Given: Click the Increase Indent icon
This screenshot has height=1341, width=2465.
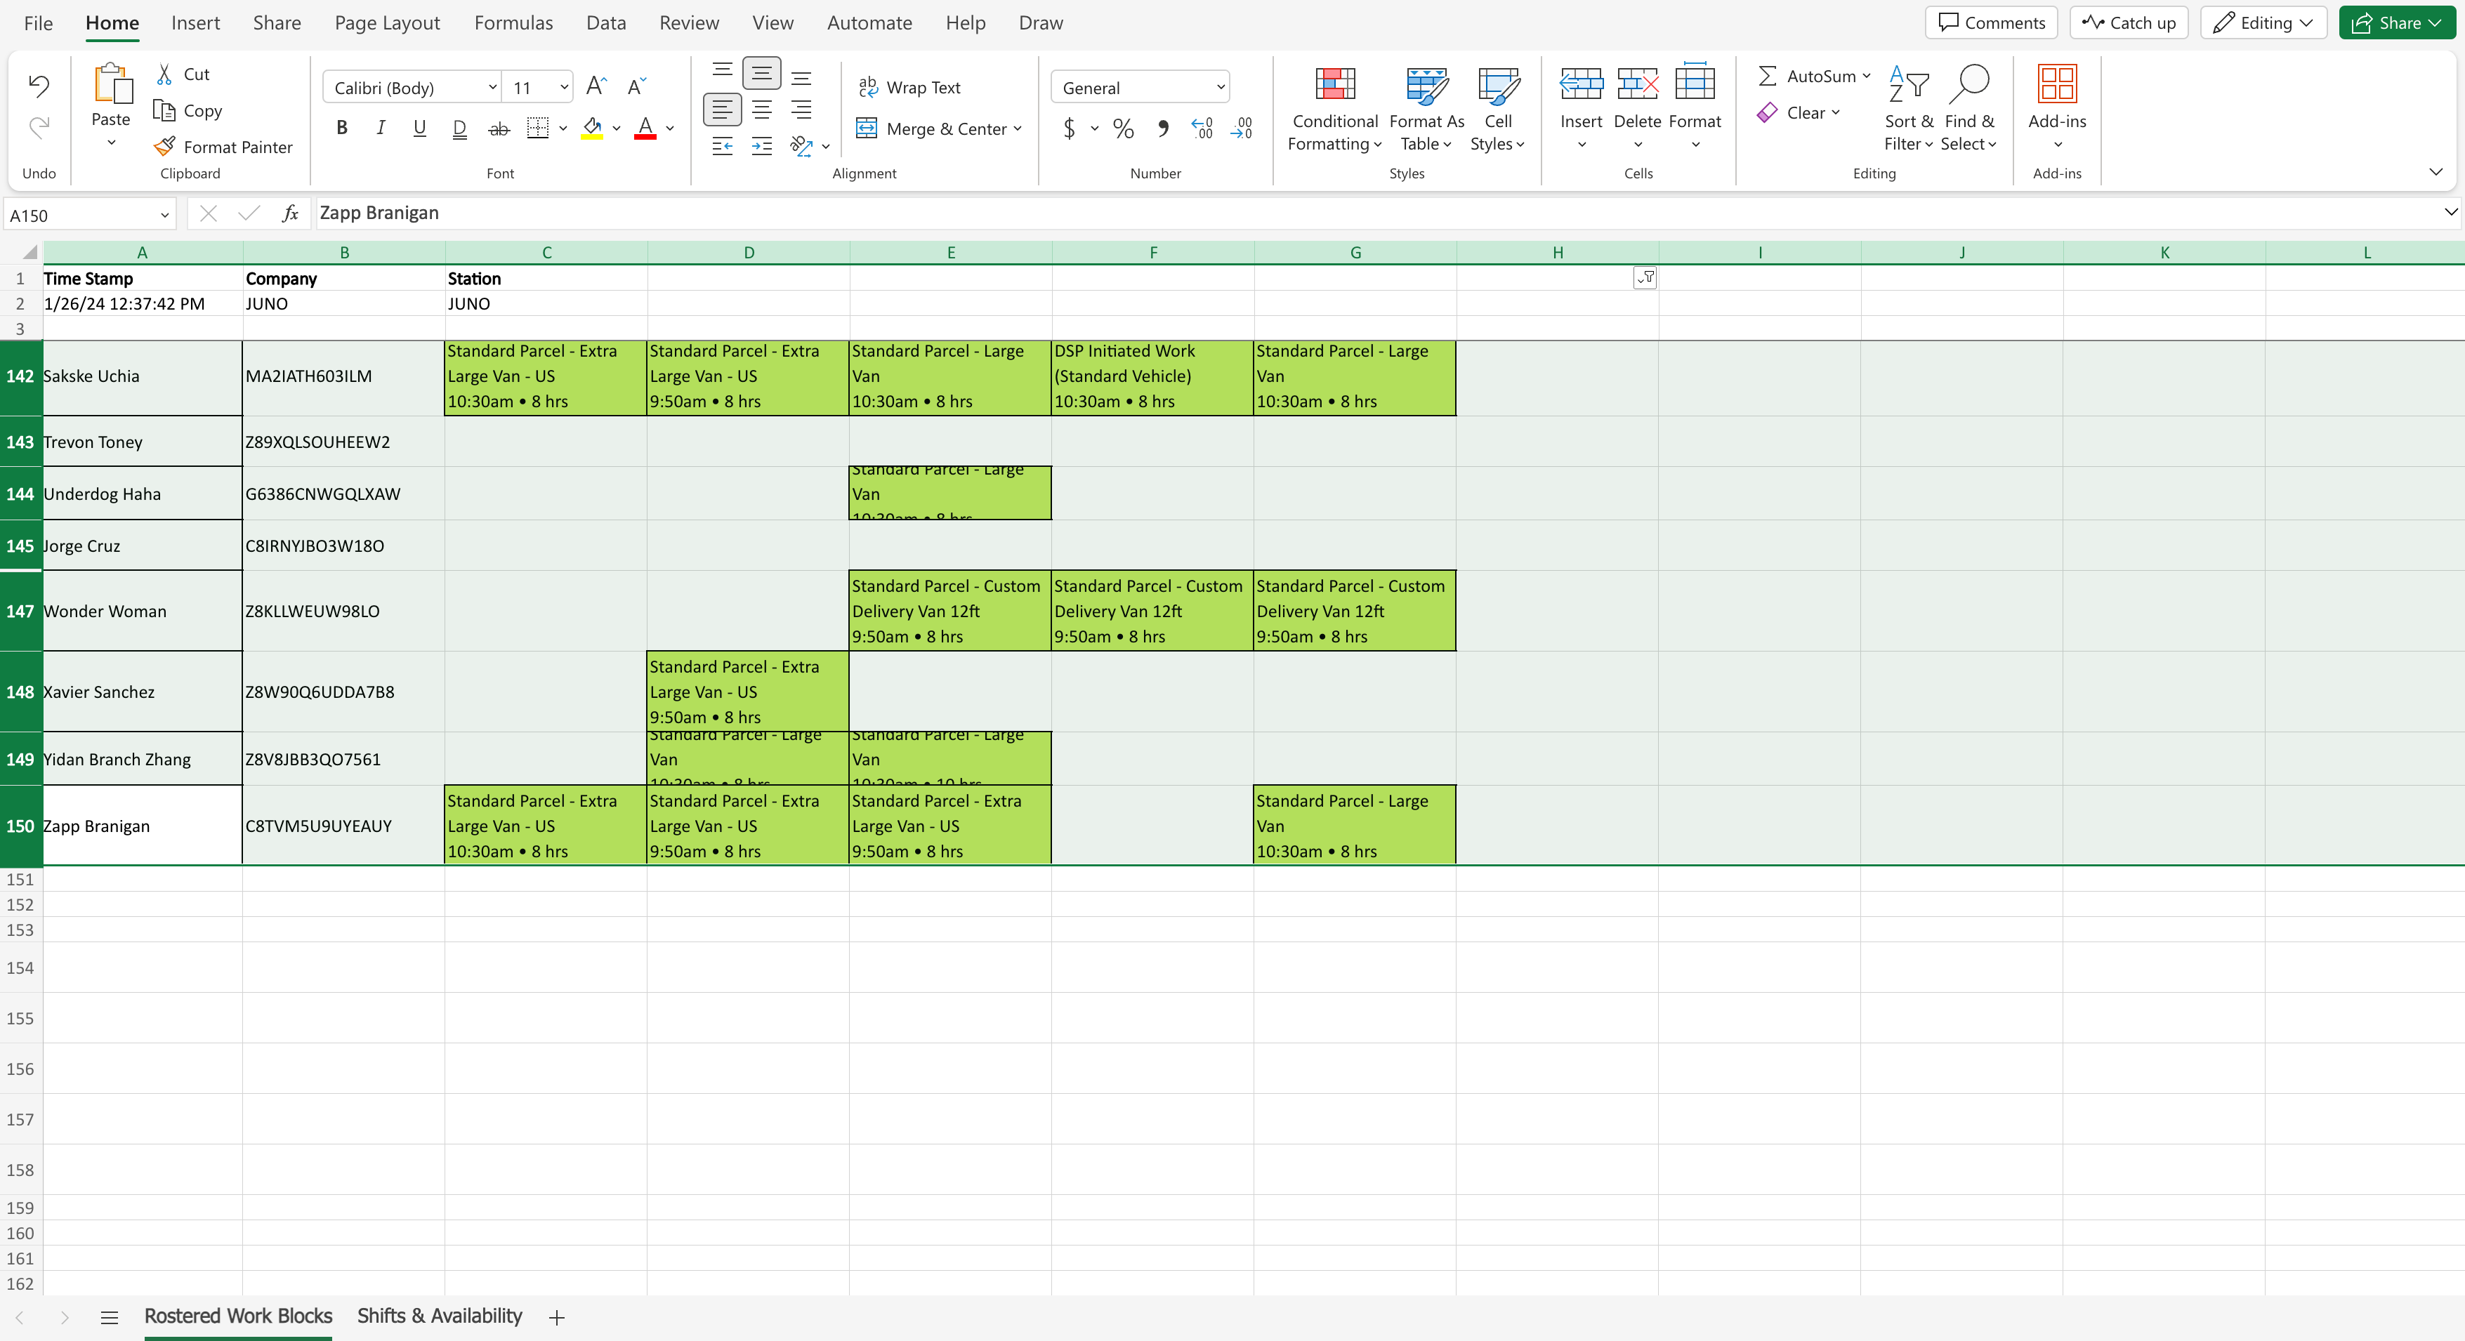Looking at the screenshot, I should click(x=762, y=146).
